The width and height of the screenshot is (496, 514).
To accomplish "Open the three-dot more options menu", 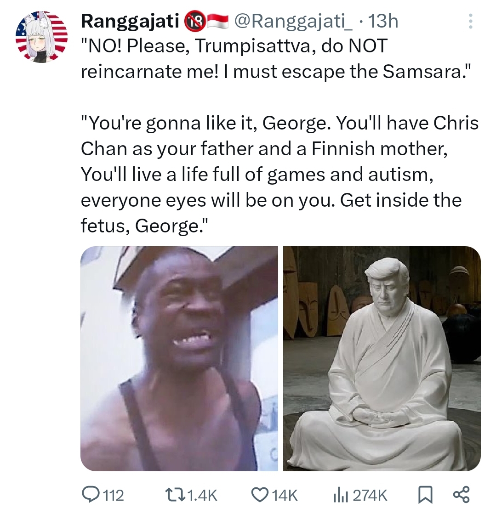I will point(470,21).
